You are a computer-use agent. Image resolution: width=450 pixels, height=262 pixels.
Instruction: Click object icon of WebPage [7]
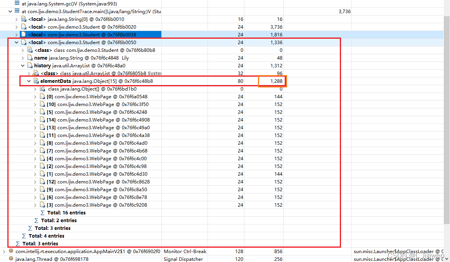click(x=42, y=150)
